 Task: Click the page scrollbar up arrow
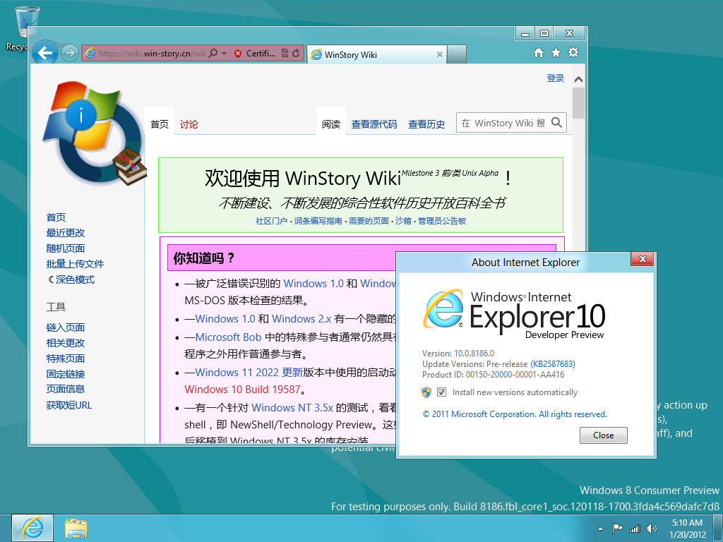(x=578, y=80)
